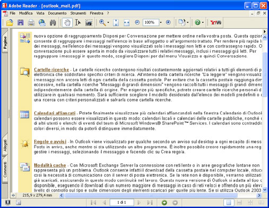Select the Hand tool
This screenshot has width=269, height=208.
coord(67,23)
